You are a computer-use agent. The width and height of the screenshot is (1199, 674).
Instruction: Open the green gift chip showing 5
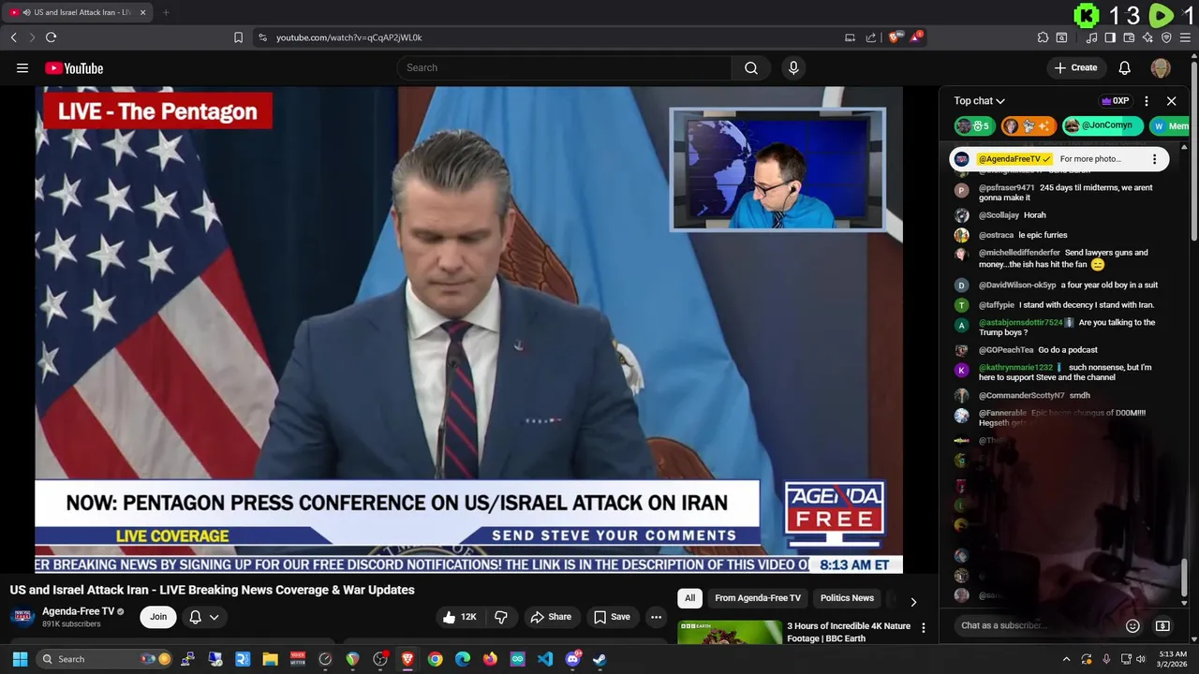[974, 125]
